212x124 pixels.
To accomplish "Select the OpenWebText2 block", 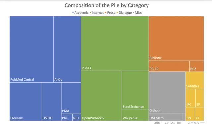I will coord(101,96).
